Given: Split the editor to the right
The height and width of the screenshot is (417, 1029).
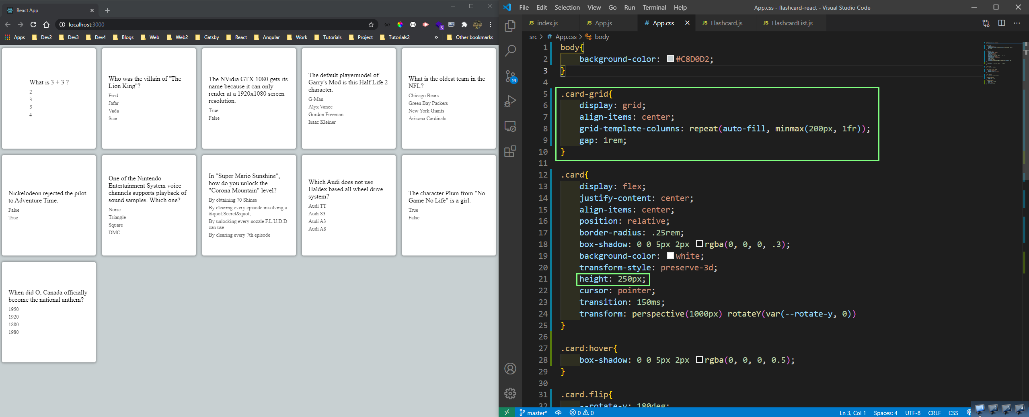Looking at the screenshot, I should pos(1001,23).
